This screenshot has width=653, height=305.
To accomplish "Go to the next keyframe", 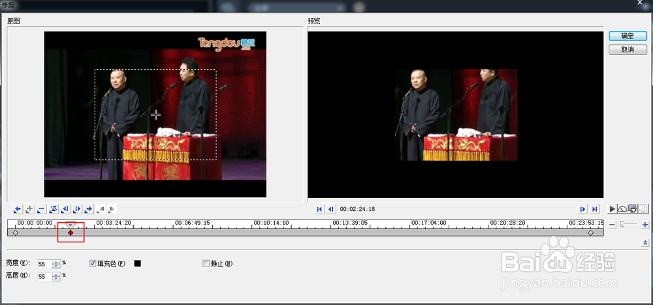I will point(89,209).
